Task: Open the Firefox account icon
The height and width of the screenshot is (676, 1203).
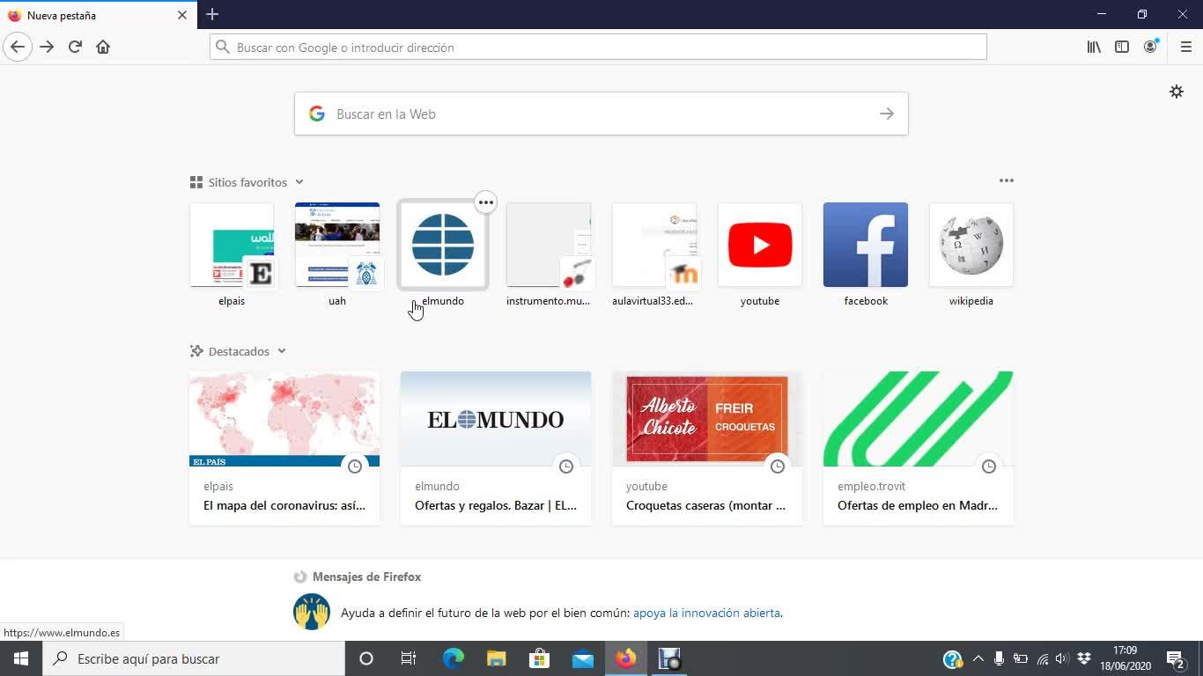Action: coord(1150,47)
